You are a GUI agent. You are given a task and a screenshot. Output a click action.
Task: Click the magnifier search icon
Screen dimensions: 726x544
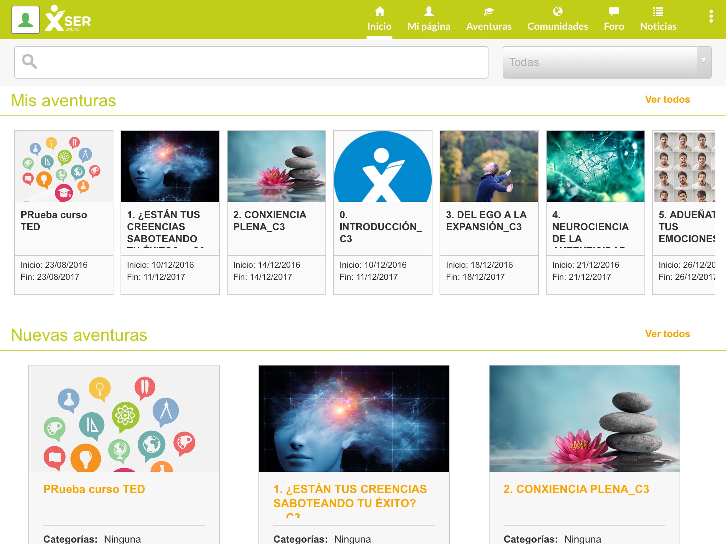click(x=29, y=62)
